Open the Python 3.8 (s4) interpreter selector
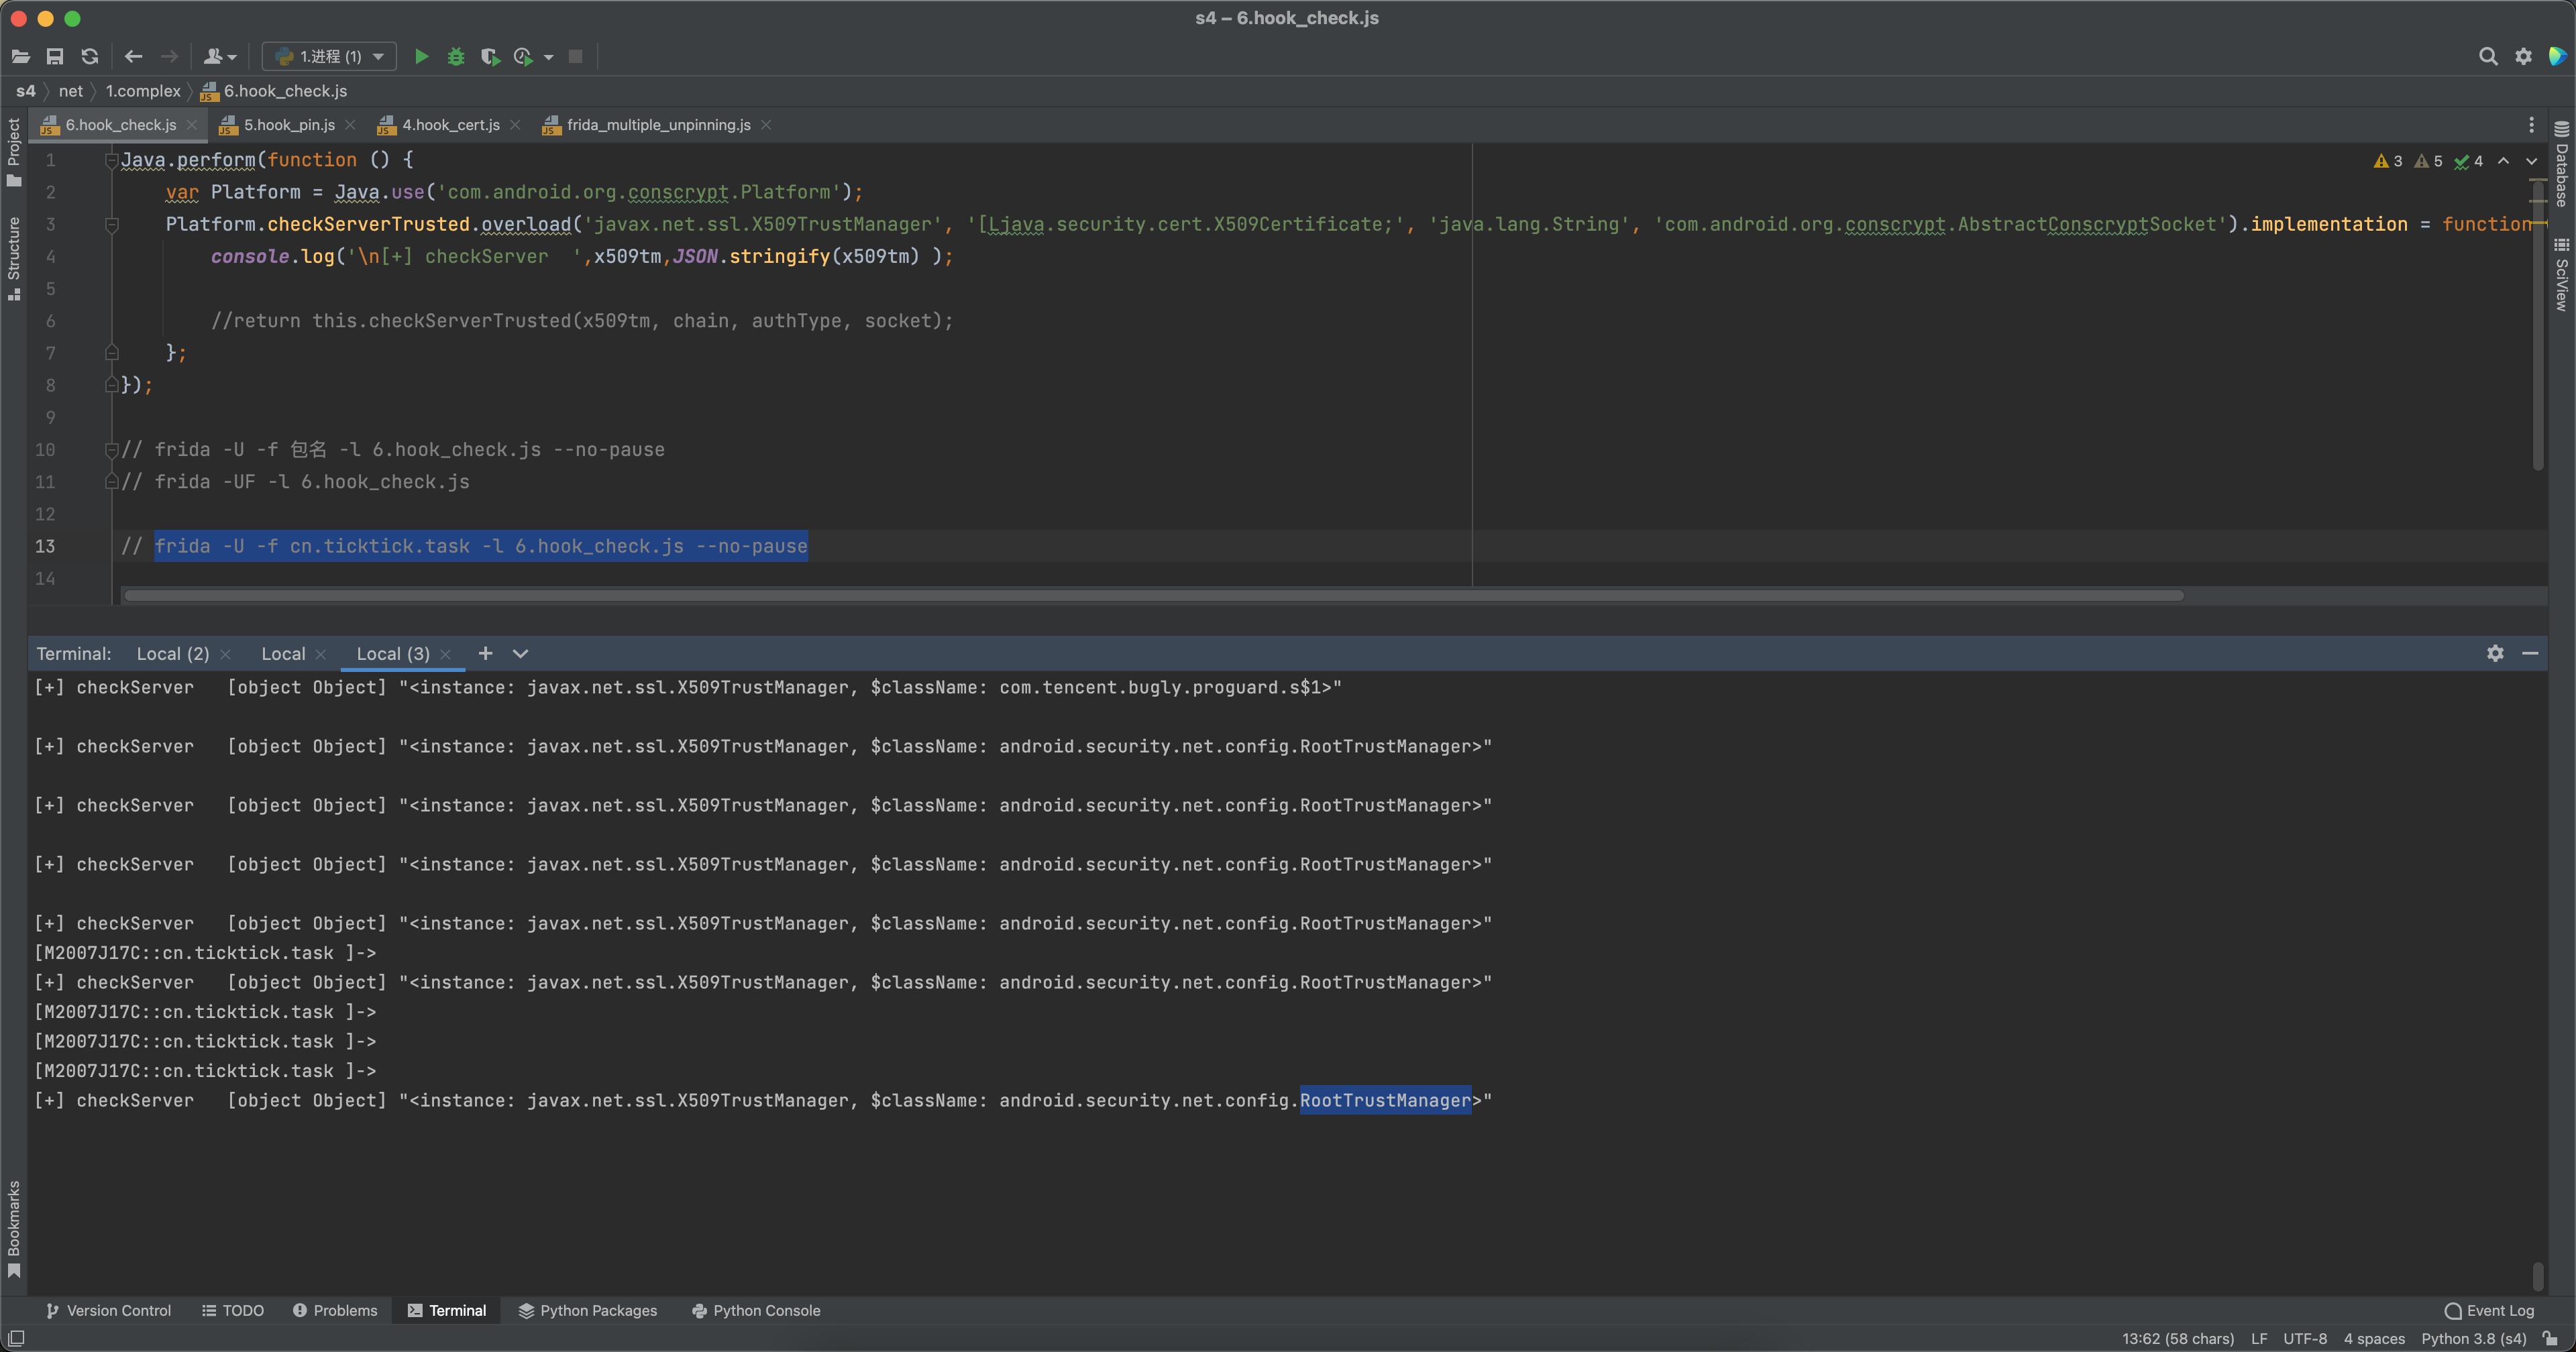Image resolution: width=2576 pixels, height=1352 pixels. pyautogui.click(x=2473, y=1339)
